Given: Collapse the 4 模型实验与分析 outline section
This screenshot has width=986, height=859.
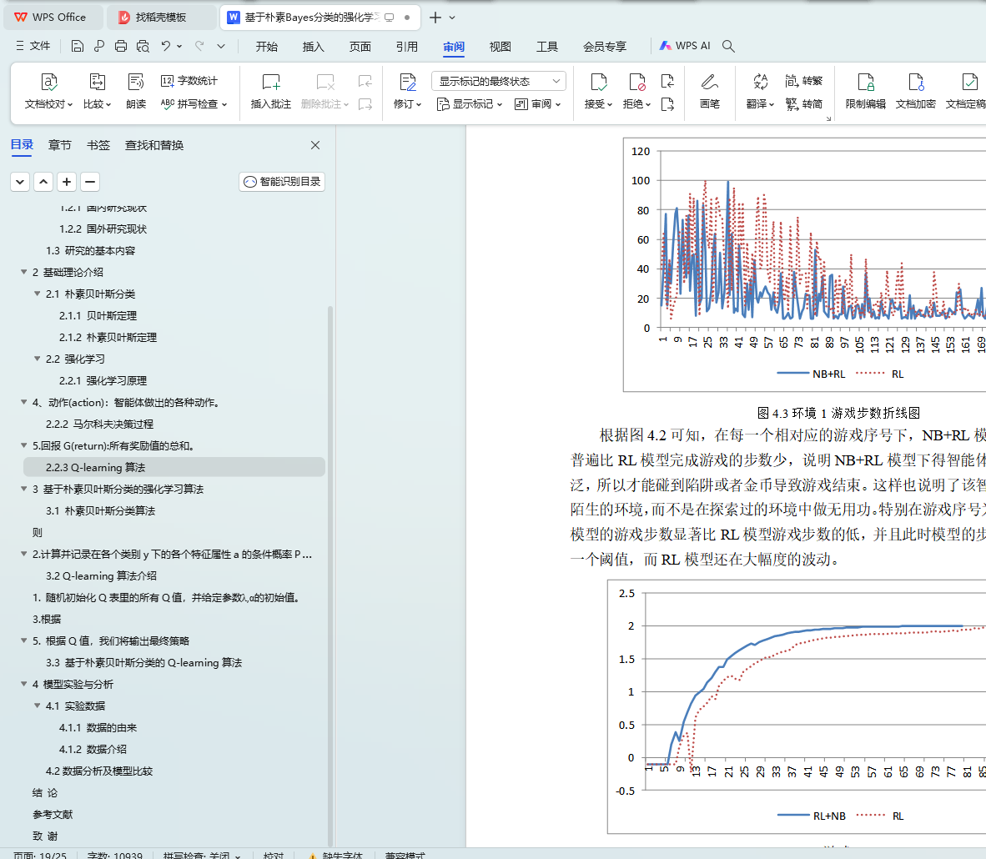Looking at the screenshot, I should click(x=24, y=685).
